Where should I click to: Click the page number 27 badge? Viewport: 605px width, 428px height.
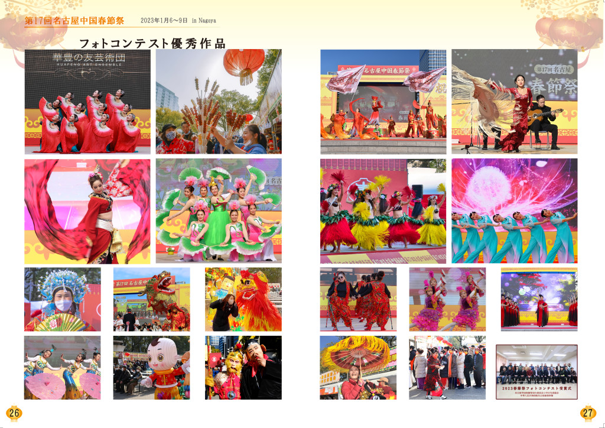click(x=588, y=412)
